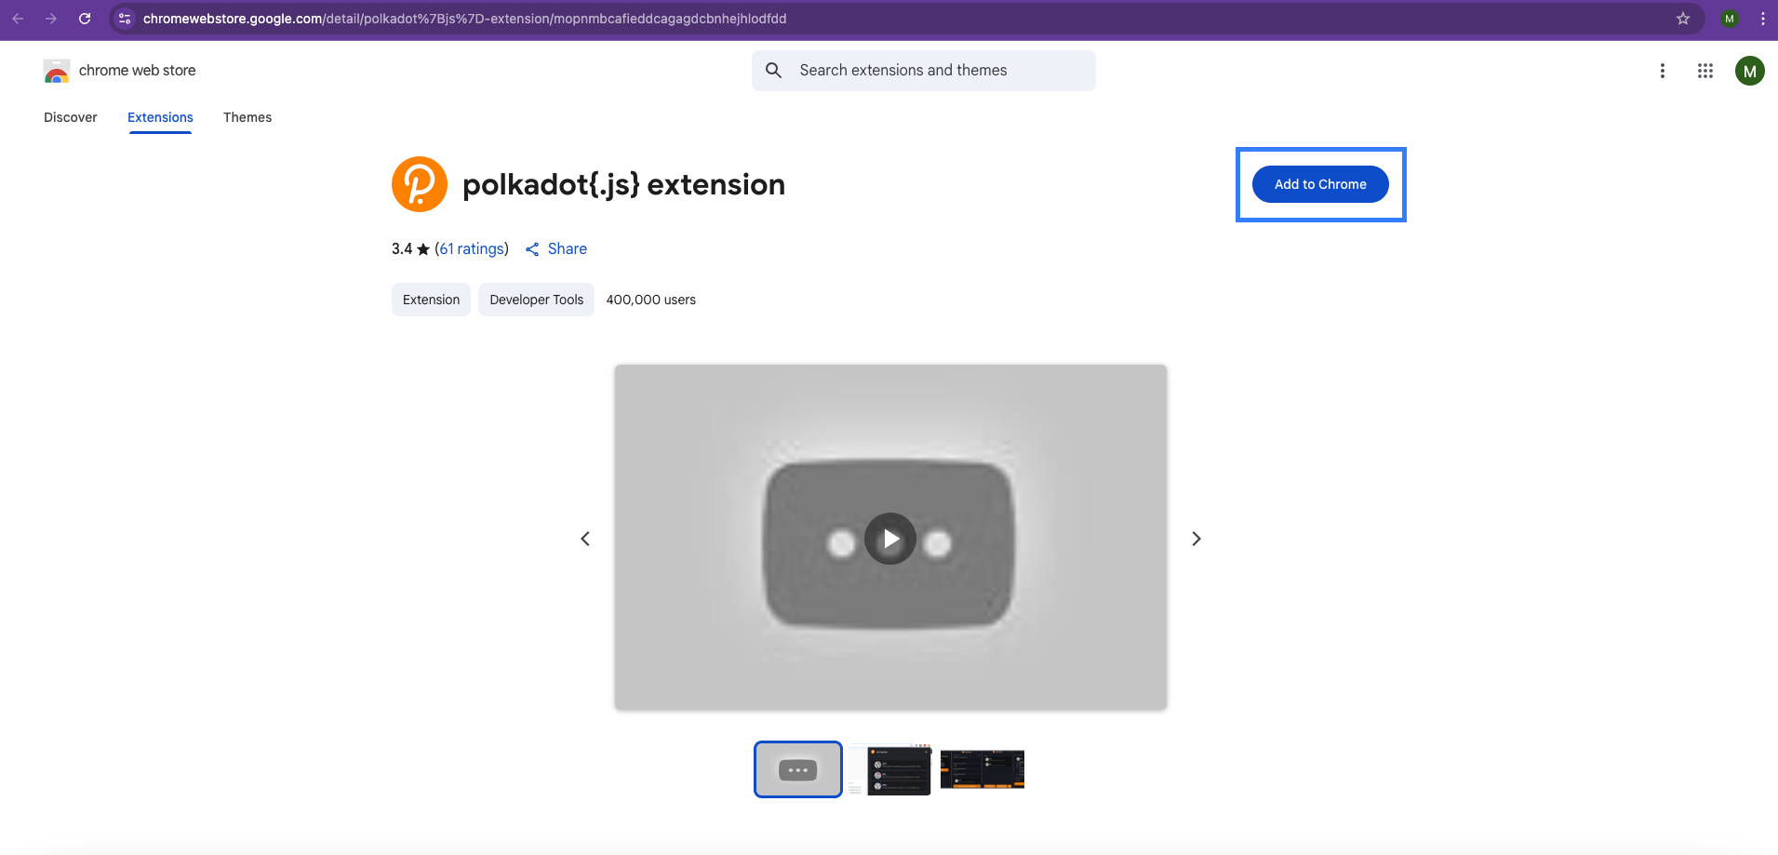Show next screenshot with right chevron
The height and width of the screenshot is (855, 1778).
click(1196, 539)
